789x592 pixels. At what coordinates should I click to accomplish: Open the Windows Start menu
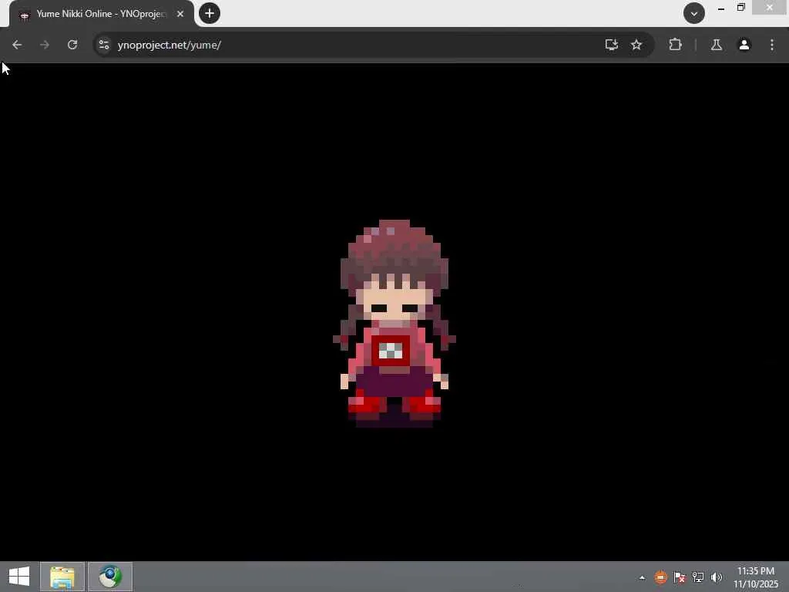point(19,577)
